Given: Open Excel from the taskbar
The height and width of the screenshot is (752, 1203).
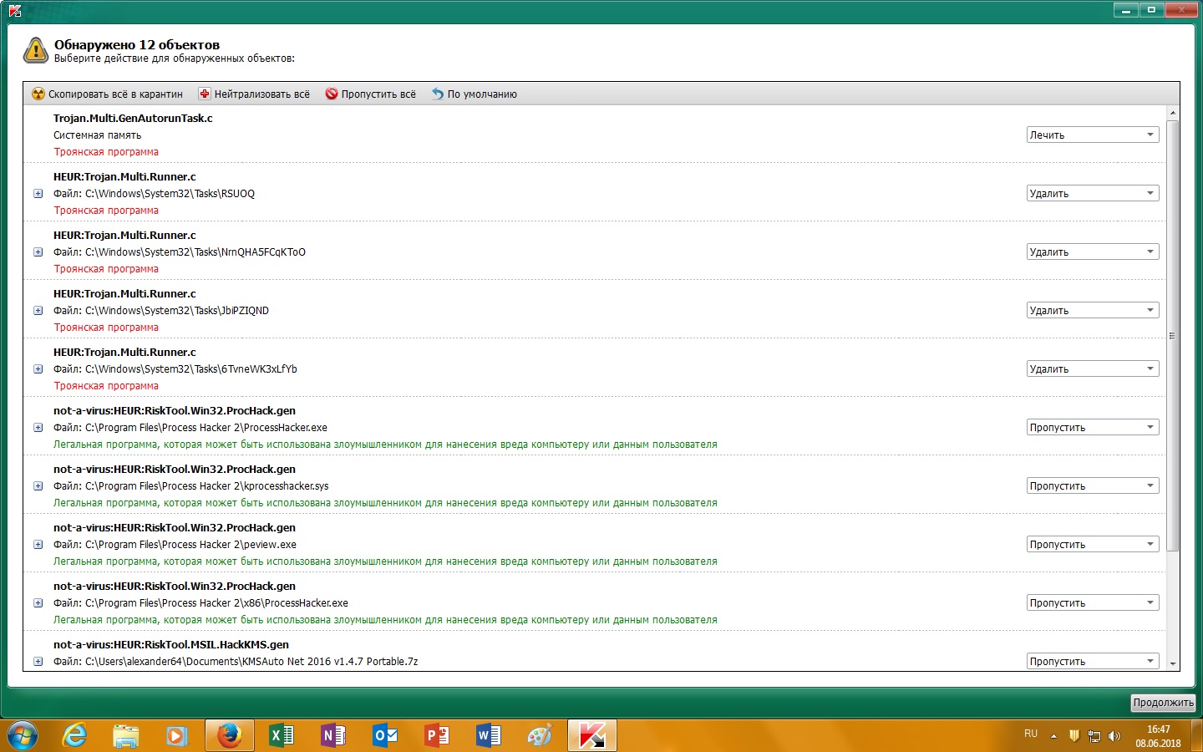Looking at the screenshot, I should [282, 735].
